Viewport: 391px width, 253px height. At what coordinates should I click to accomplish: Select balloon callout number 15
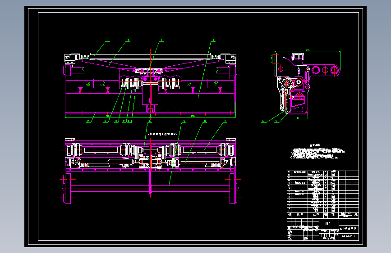[88, 121]
